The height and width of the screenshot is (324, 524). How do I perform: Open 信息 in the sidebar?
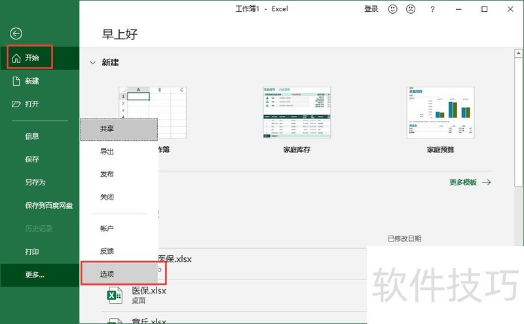click(39, 136)
